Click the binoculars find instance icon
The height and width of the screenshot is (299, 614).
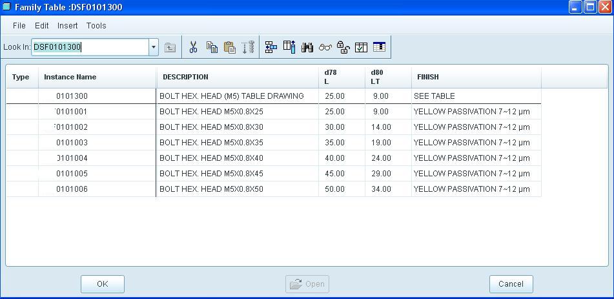(x=307, y=47)
